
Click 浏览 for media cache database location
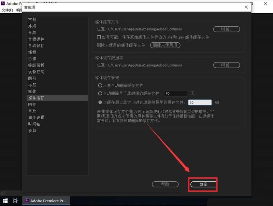227,65
